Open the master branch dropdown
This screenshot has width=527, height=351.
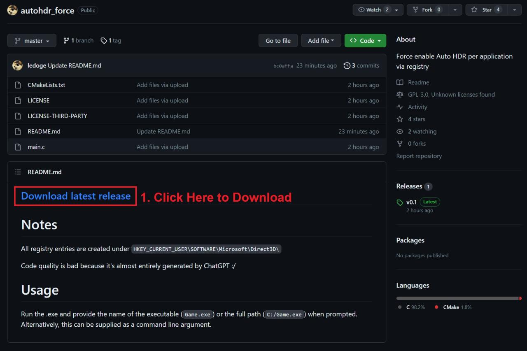point(32,41)
